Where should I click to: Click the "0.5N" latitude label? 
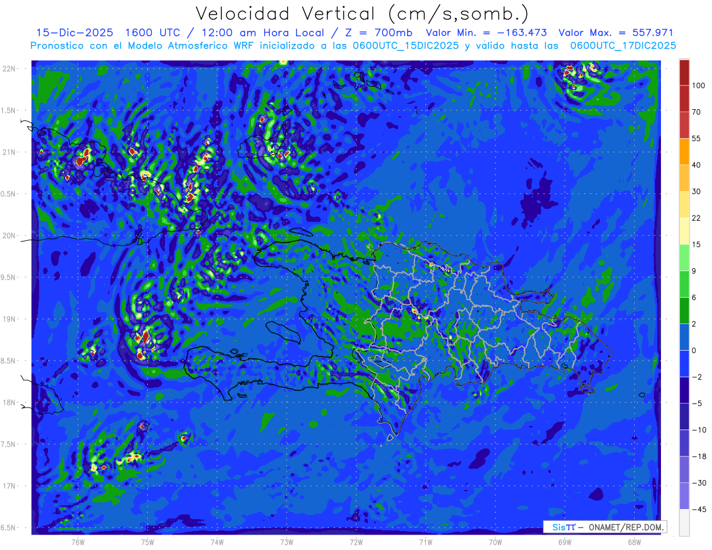9,194
